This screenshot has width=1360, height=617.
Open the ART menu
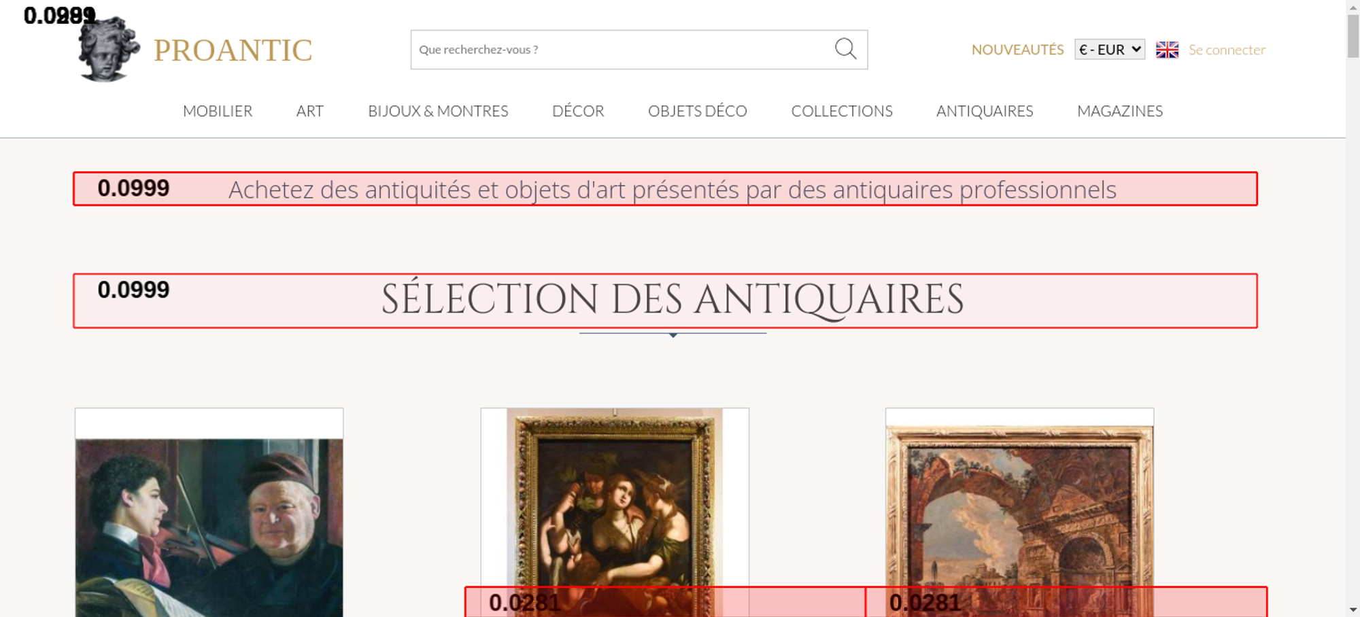310,111
